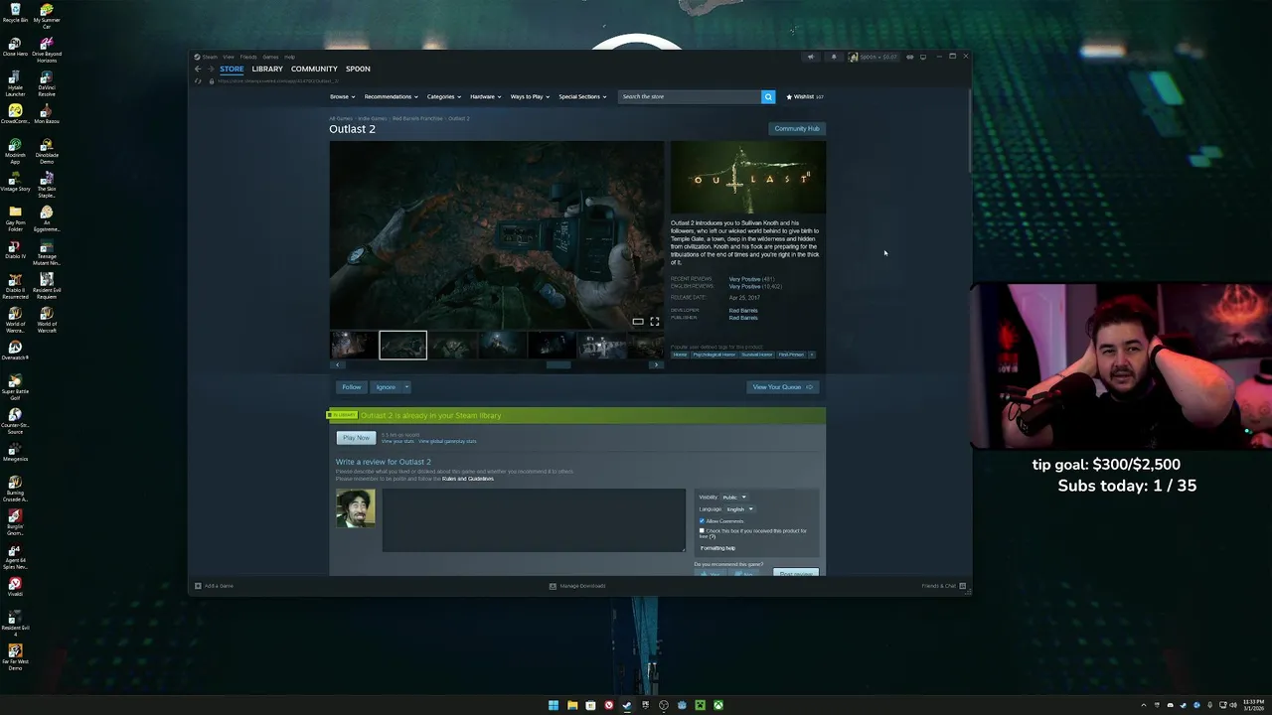This screenshot has width=1272, height=715.
Task: Click the Play Now button
Action: coord(356,438)
